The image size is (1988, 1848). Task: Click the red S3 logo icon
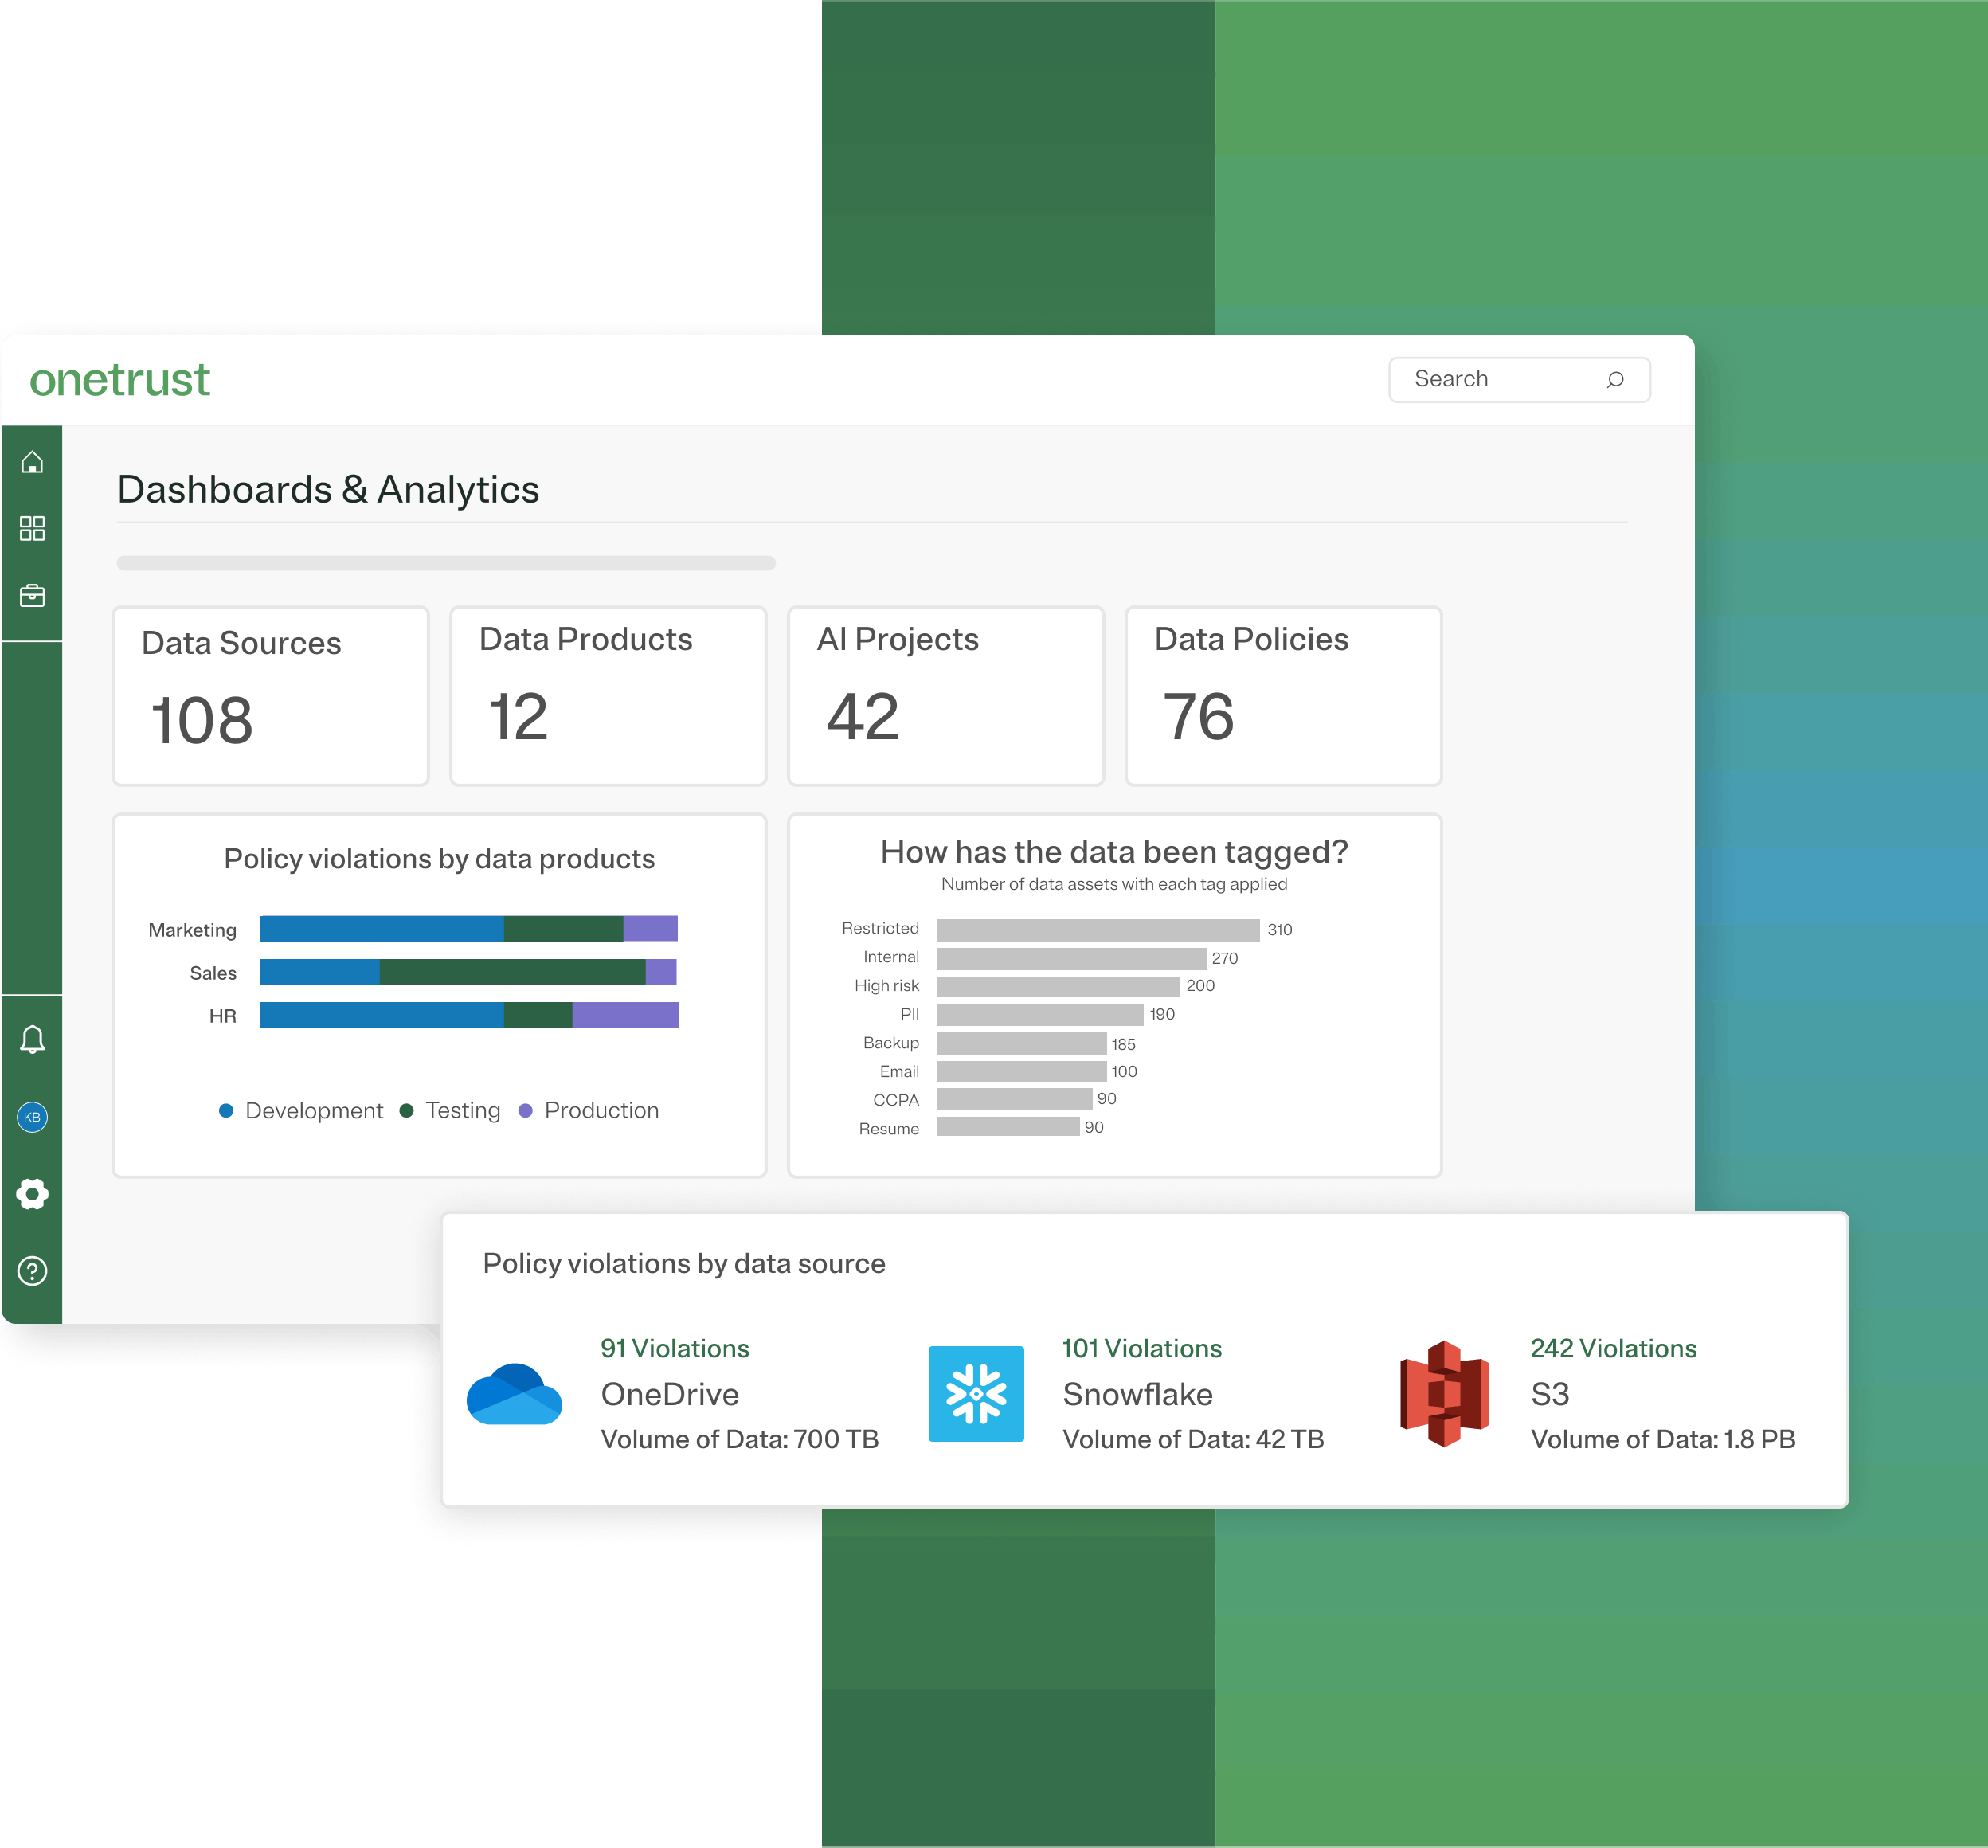(1444, 1393)
